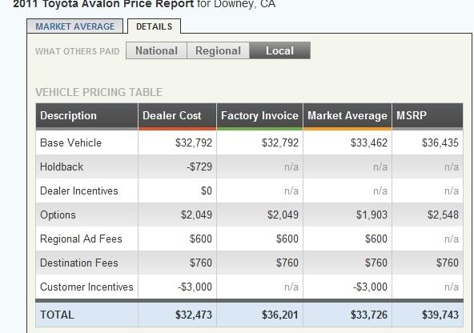
Task: Select the Destination Fees row label
Action: click(79, 263)
